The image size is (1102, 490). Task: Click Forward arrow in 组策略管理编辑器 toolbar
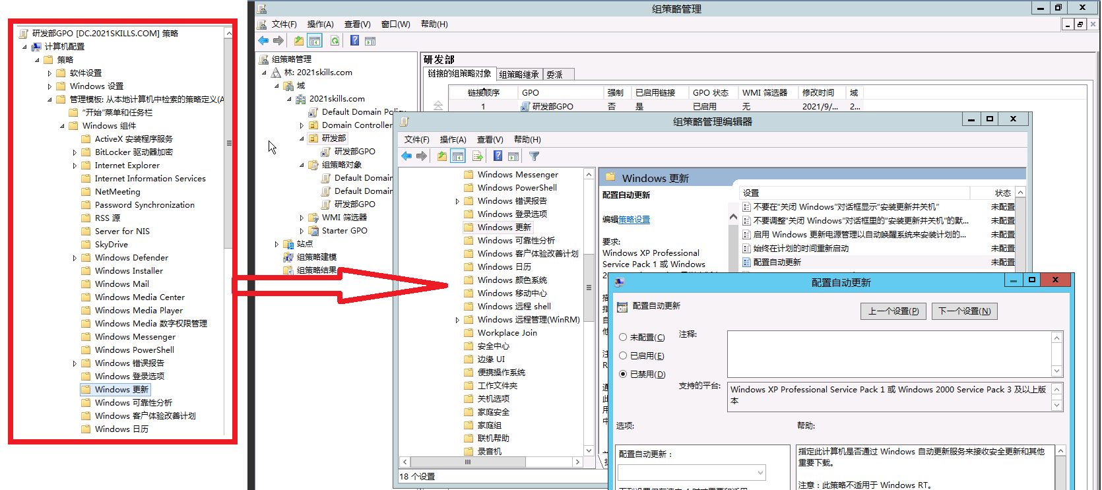click(422, 156)
